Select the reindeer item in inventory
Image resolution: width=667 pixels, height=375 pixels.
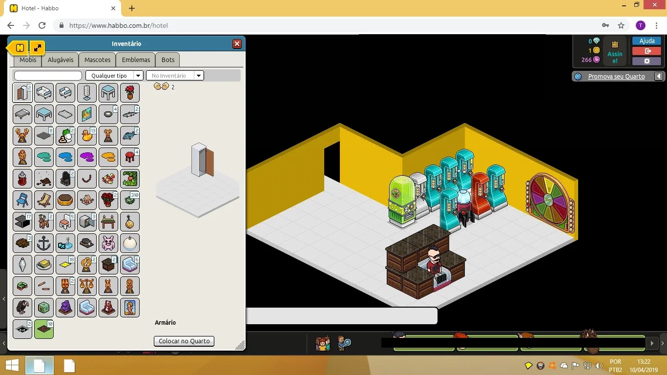click(x=44, y=222)
